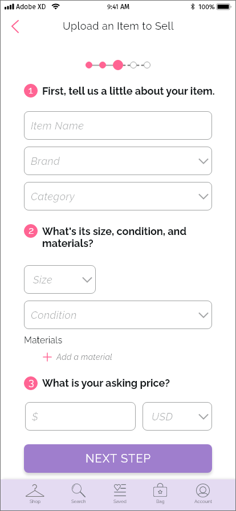This screenshot has width=236, height=511.
Task: Select the first progress step dot
Action: click(89, 65)
